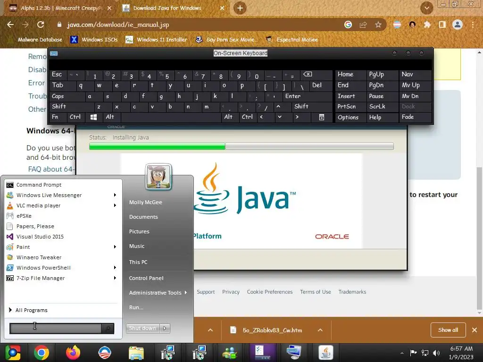
Task: Expand Windows Live Messenger submenu arrow
Action: tap(115, 195)
